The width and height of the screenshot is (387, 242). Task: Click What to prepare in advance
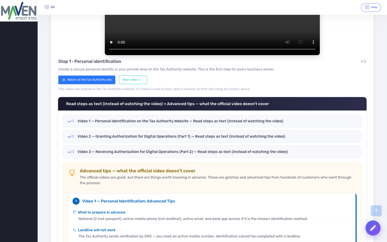(102, 212)
